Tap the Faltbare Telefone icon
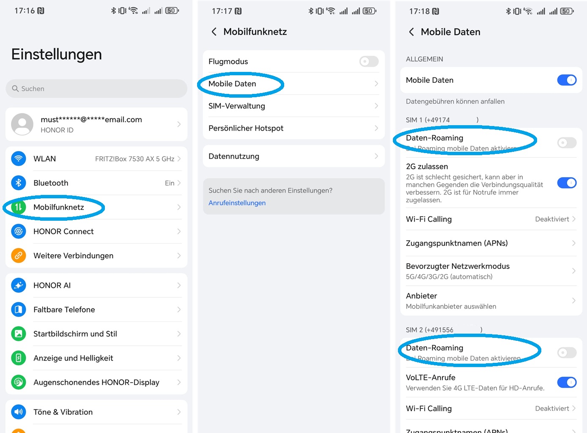This screenshot has height=433, width=587. pyautogui.click(x=18, y=310)
